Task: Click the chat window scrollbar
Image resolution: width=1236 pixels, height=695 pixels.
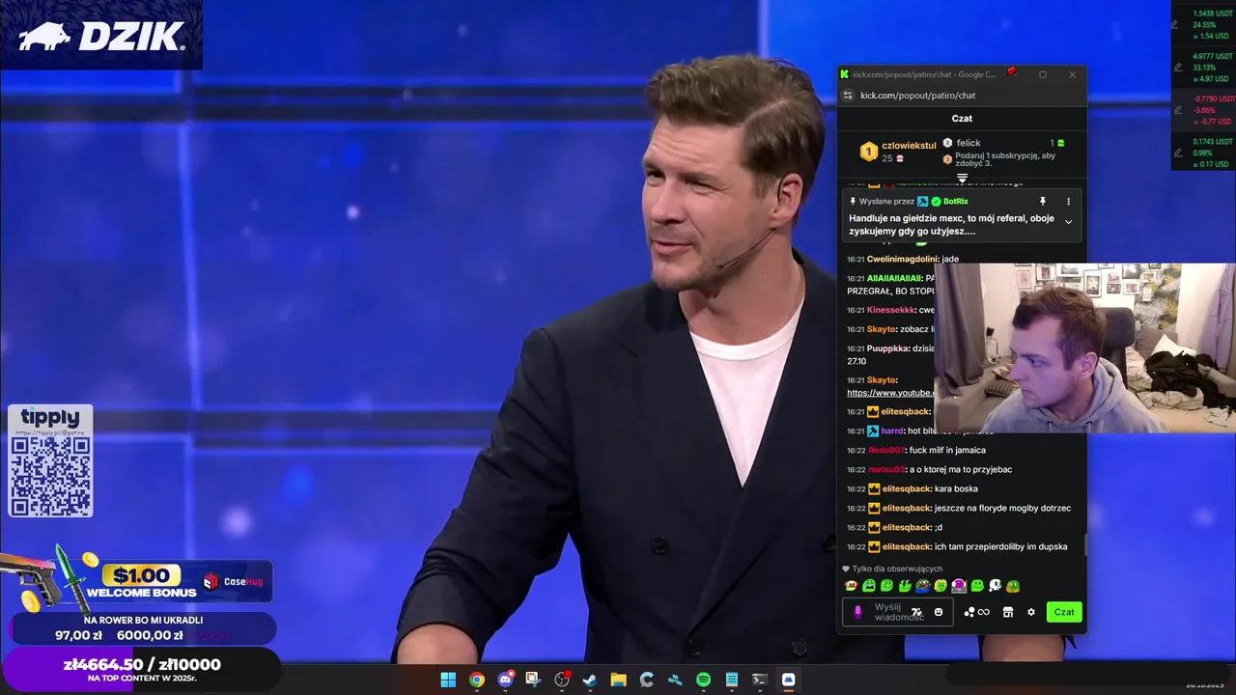Action: (1085, 545)
